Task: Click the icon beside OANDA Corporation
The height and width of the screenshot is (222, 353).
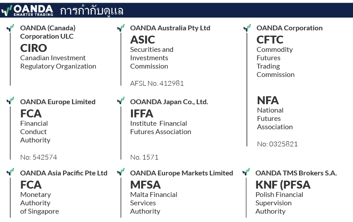Action: point(247,28)
